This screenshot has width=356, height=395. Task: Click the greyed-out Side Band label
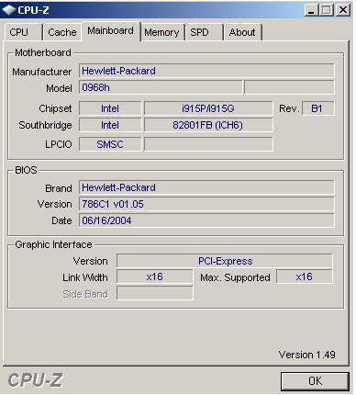85,294
